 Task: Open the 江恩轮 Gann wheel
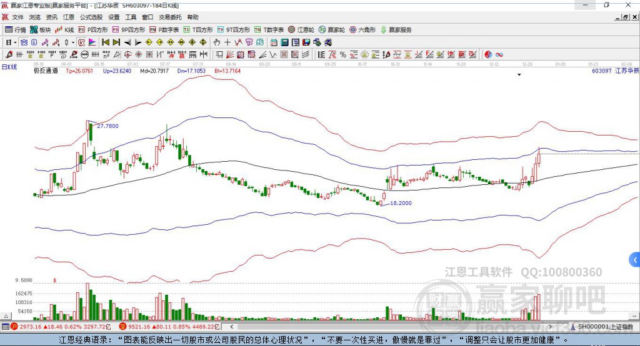tap(301, 30)
